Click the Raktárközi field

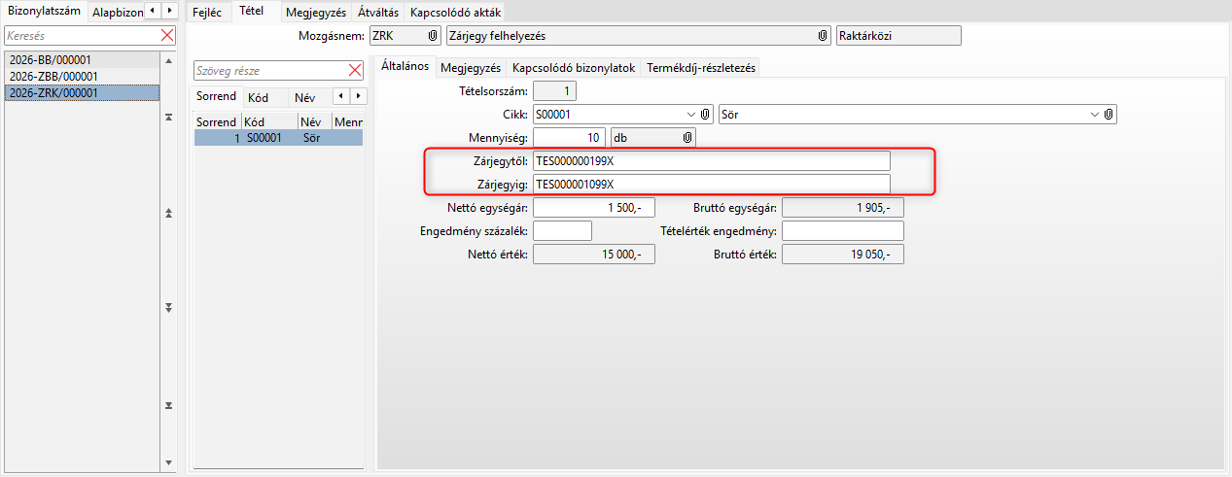pos(898,35)
